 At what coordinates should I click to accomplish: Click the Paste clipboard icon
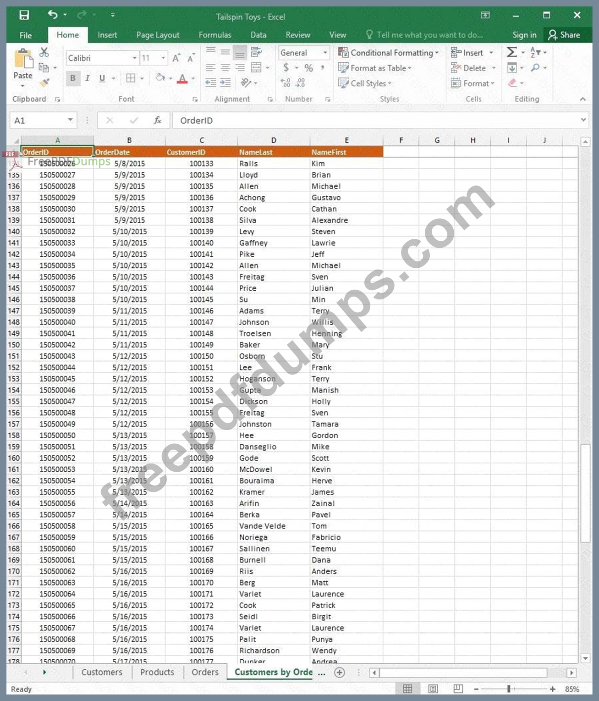point(23,60)
